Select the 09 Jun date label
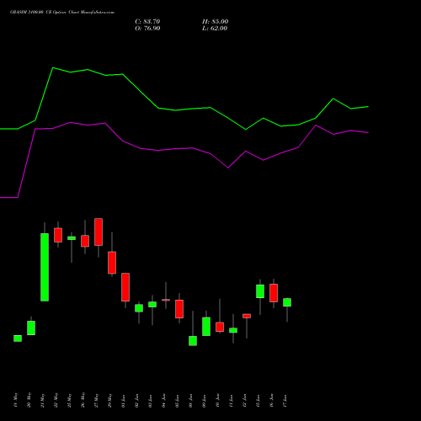The image size is (421, 421). 205,401
